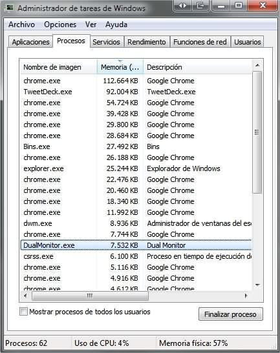Screen dimensions: 280x353
Task: Go to the Funciones de red tab
Action: coord(200,42)
